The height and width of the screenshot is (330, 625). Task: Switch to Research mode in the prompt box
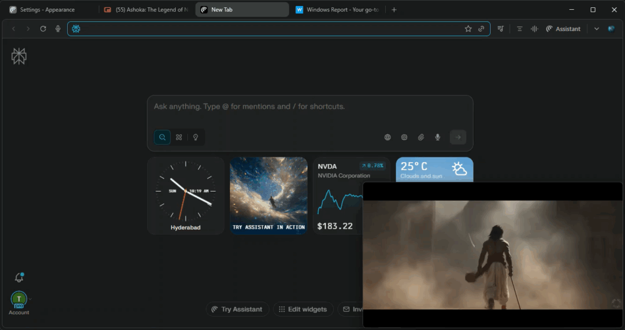click(x=179, y=137)
